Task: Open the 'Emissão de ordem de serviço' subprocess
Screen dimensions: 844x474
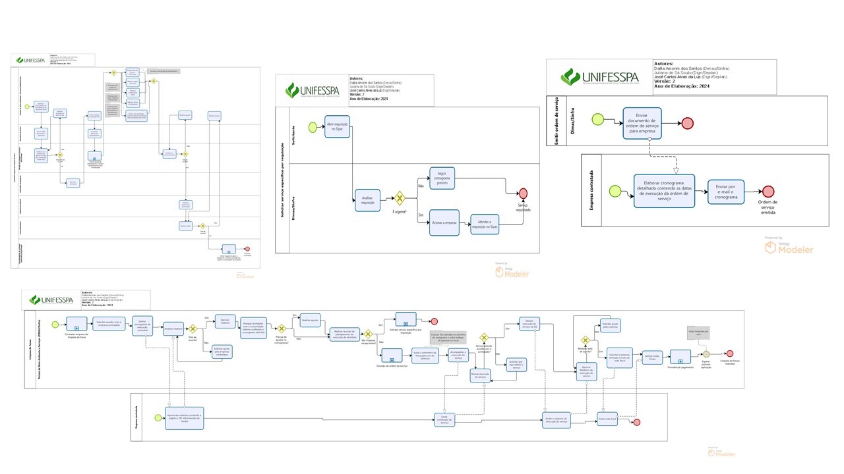Action: tap(392, 355)
